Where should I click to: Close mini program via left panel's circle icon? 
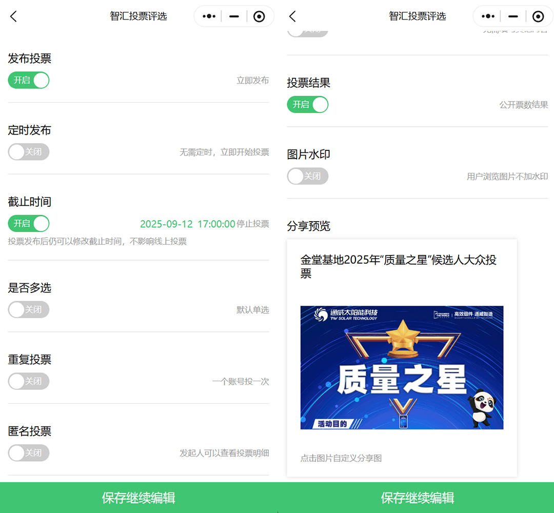[x=259, y=16]
